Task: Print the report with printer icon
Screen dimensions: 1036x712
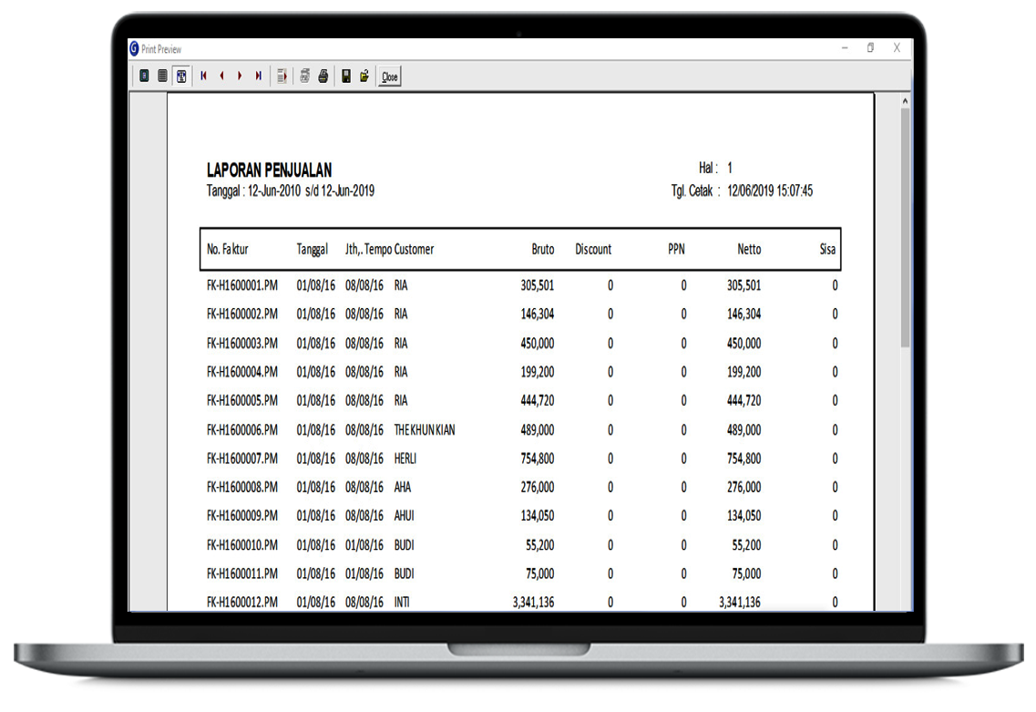Action: (x=323, y=77)
